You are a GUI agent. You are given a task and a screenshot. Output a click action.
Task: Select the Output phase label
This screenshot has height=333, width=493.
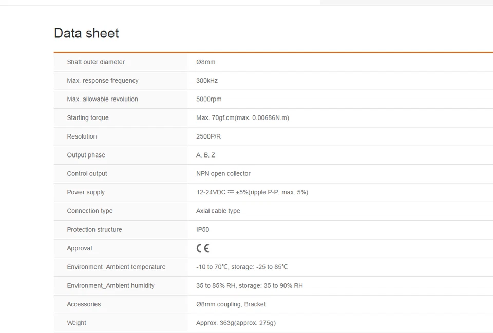[x=86, y=155]
